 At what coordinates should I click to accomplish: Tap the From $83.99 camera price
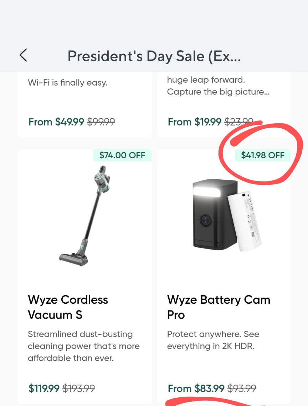pyautogui.click(x=196, y=388)
